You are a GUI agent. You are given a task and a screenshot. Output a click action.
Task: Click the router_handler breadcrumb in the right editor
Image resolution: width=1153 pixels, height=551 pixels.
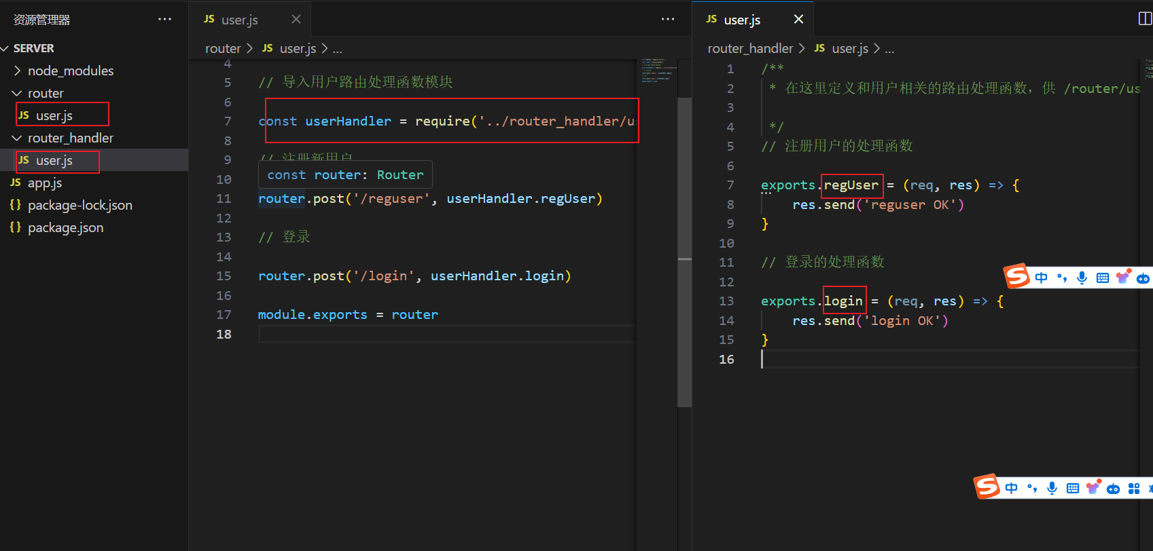point(750,48)
